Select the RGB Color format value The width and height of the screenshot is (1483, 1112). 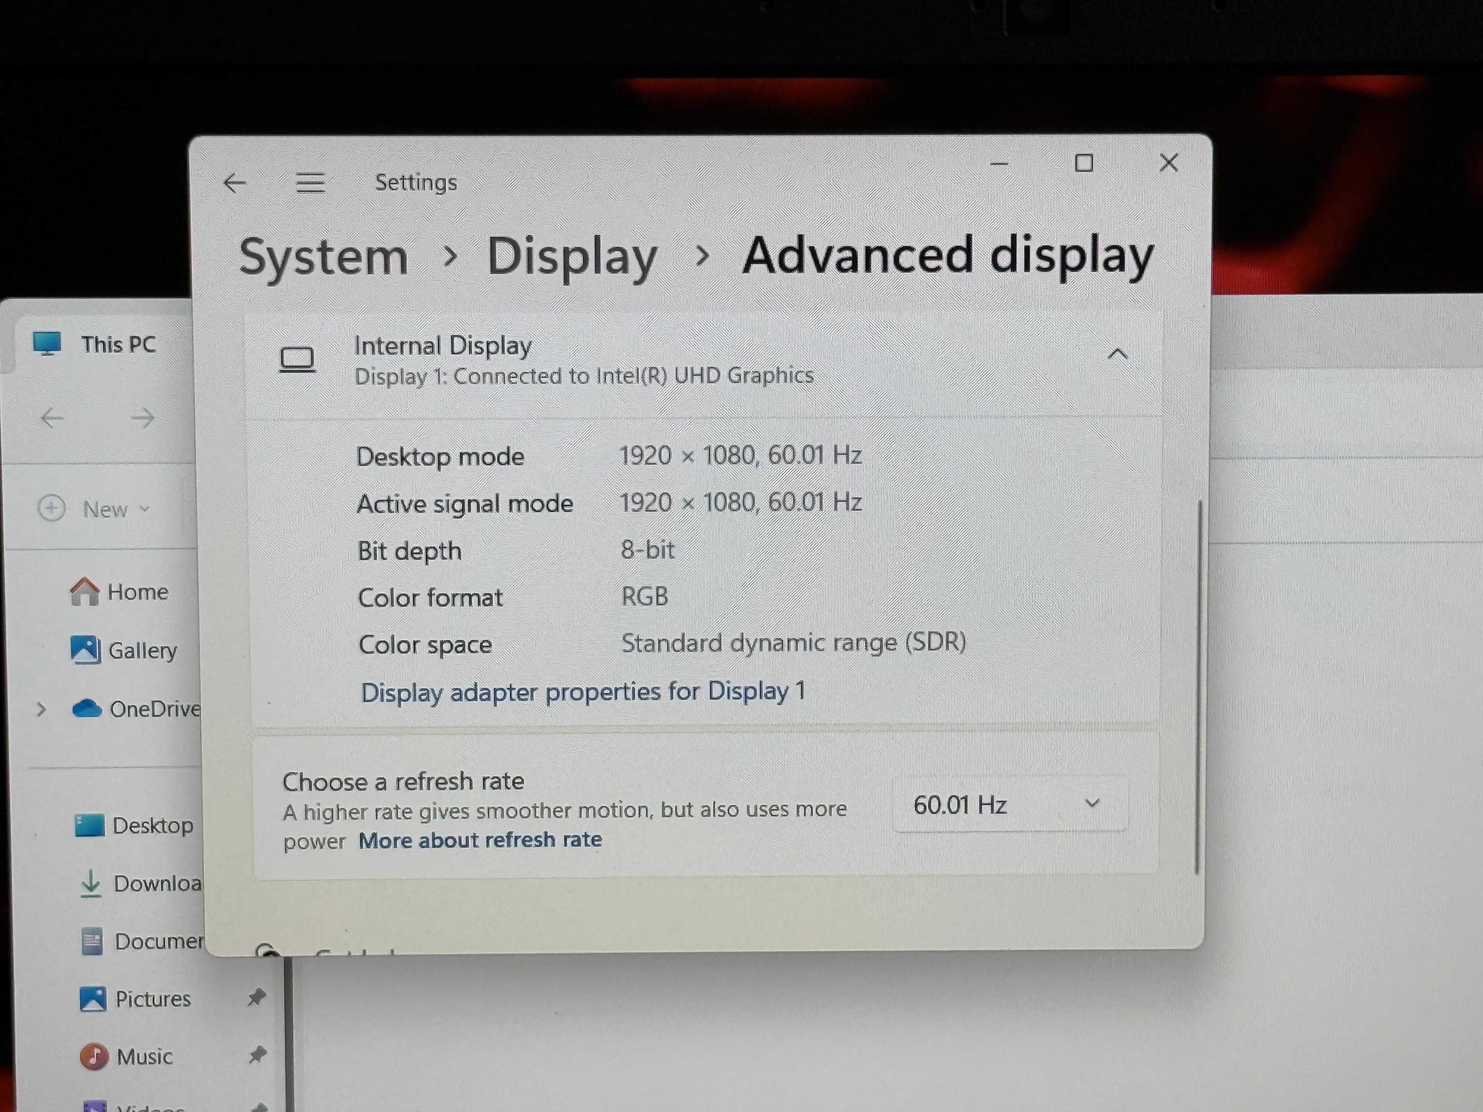pyautogui.click(x=644, y=596)
